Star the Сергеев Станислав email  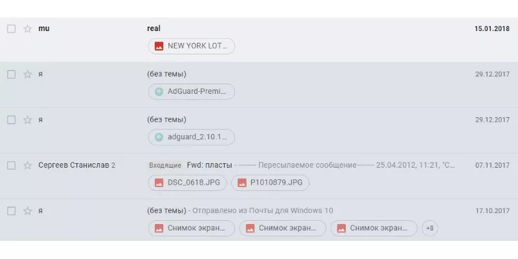pos(27,165)
